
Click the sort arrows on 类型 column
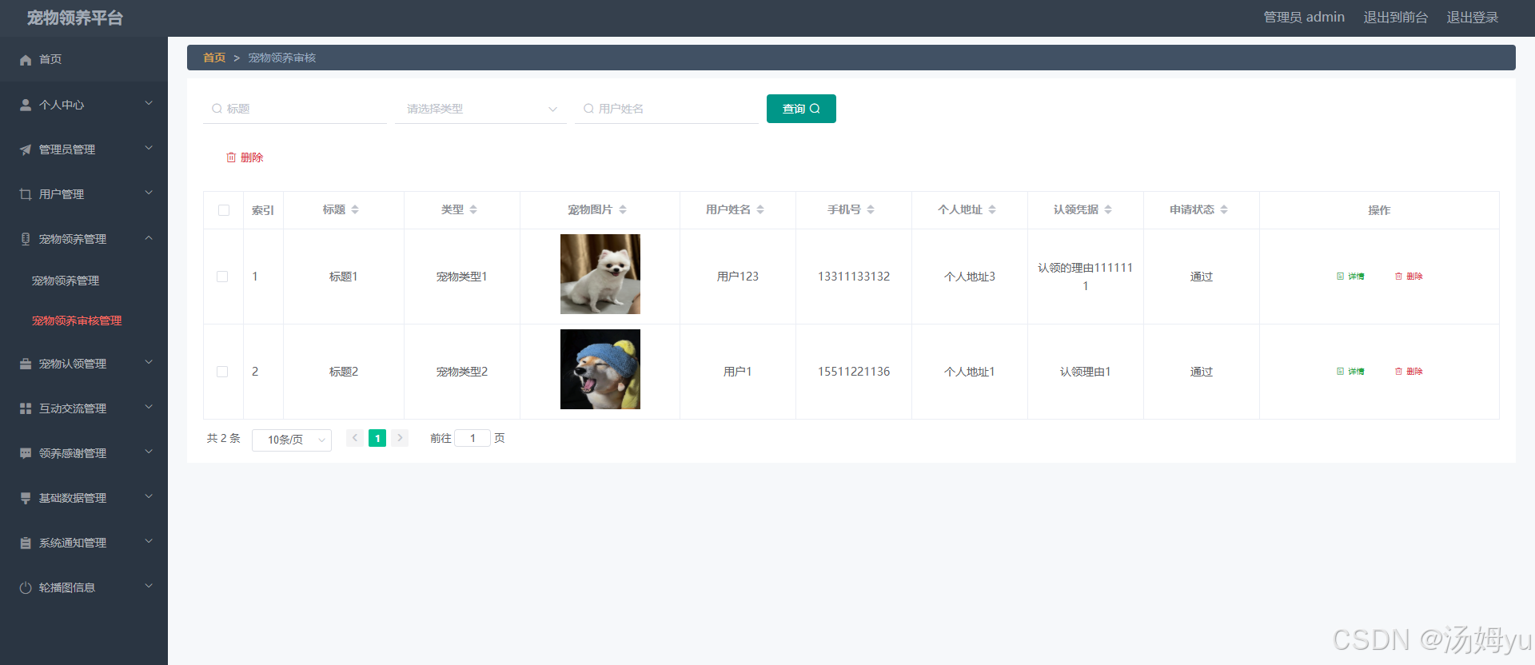click(473, 209)
